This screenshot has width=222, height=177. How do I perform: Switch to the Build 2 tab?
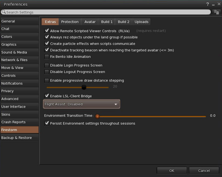(x=123, y=22)
